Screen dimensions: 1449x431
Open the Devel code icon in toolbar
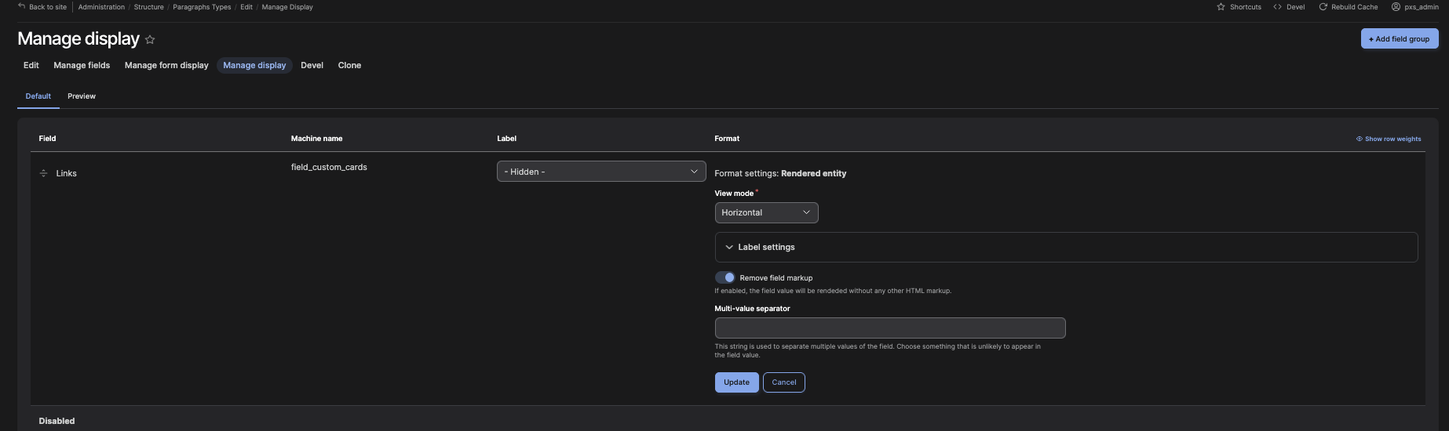pos(1277,7)
